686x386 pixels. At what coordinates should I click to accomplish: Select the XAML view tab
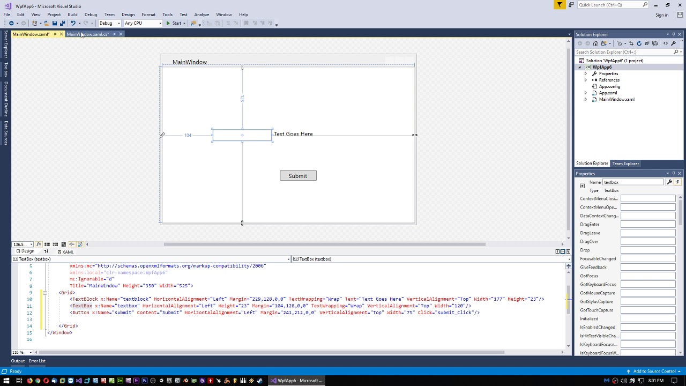[x=65, y=252]
